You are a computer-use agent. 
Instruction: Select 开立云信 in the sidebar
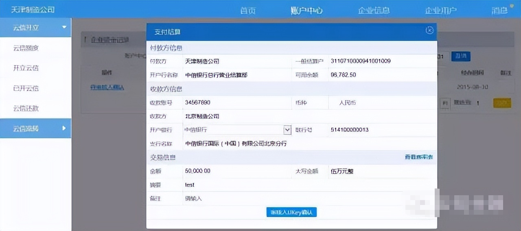[x=26, y=68]
